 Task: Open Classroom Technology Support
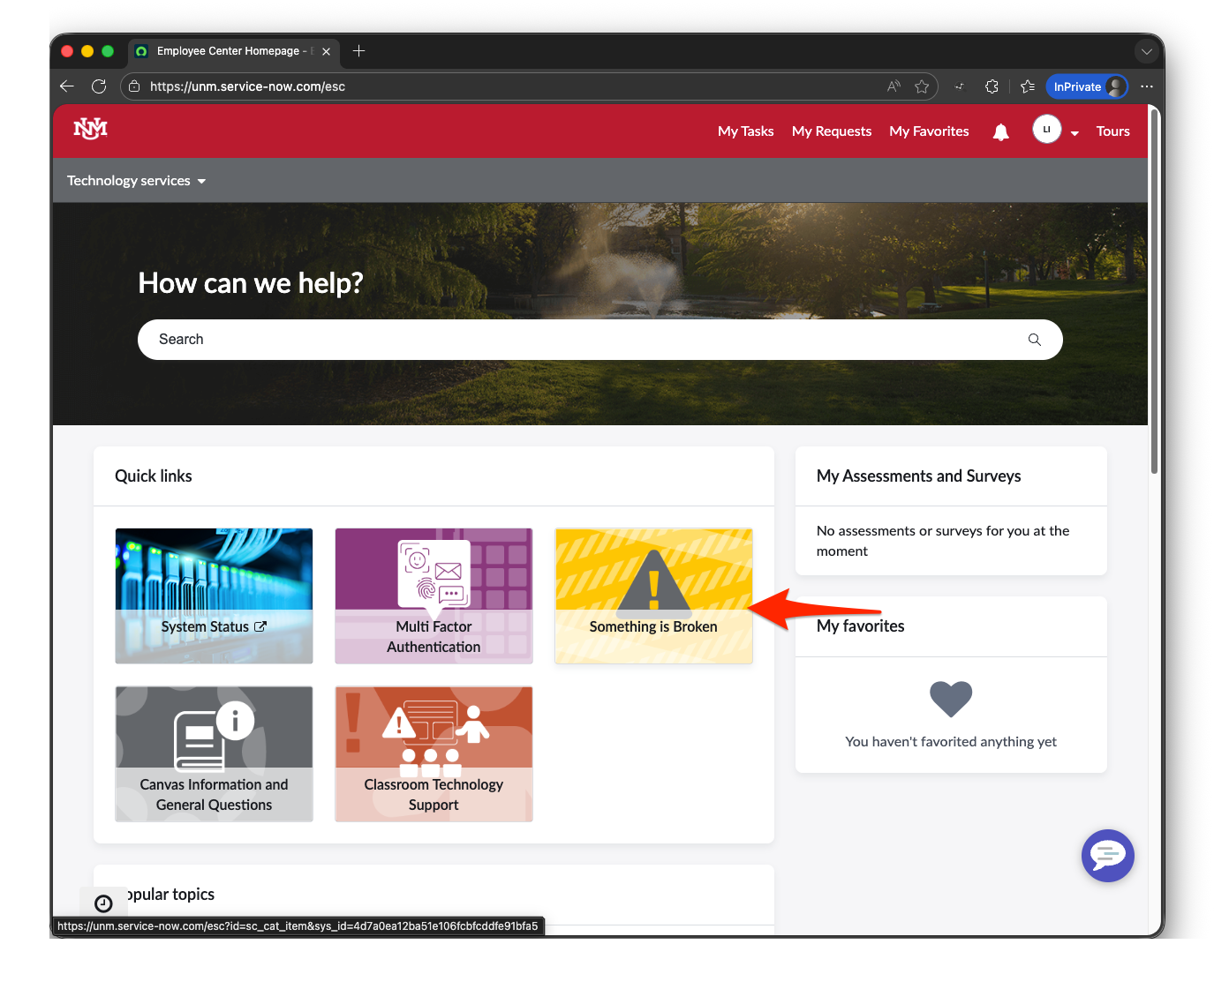434,754
